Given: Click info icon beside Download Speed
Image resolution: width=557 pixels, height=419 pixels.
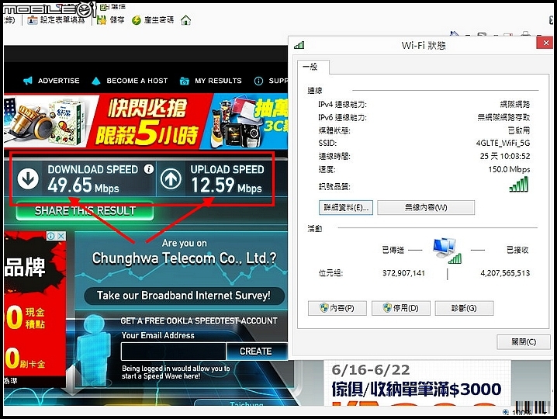Looking at the screenshot, I should click(149, 169).
